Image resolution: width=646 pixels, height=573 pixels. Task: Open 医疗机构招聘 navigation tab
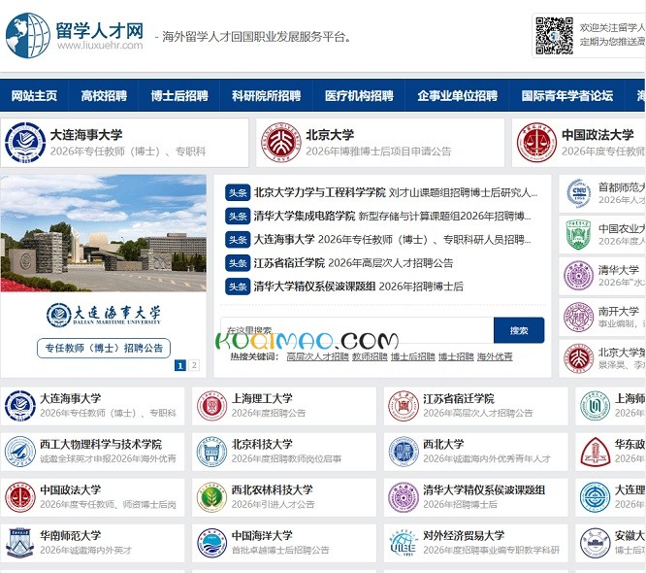click(359, 96)
